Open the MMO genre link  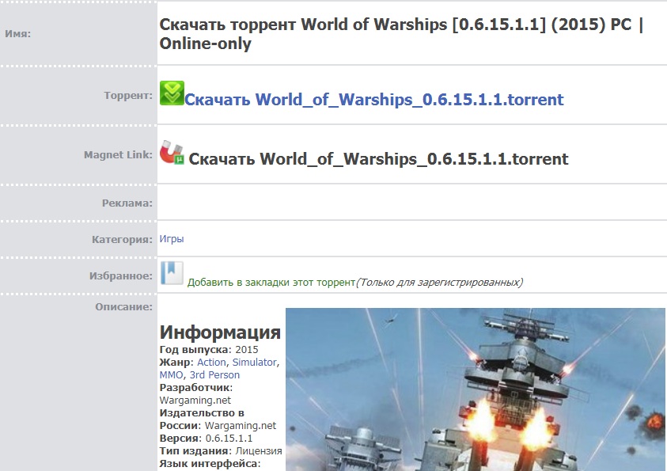(171, 375)
